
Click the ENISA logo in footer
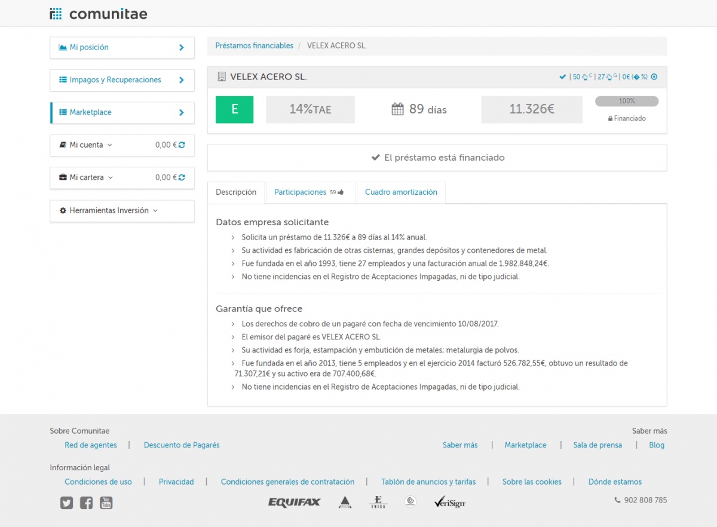click(x=378, y=503)
